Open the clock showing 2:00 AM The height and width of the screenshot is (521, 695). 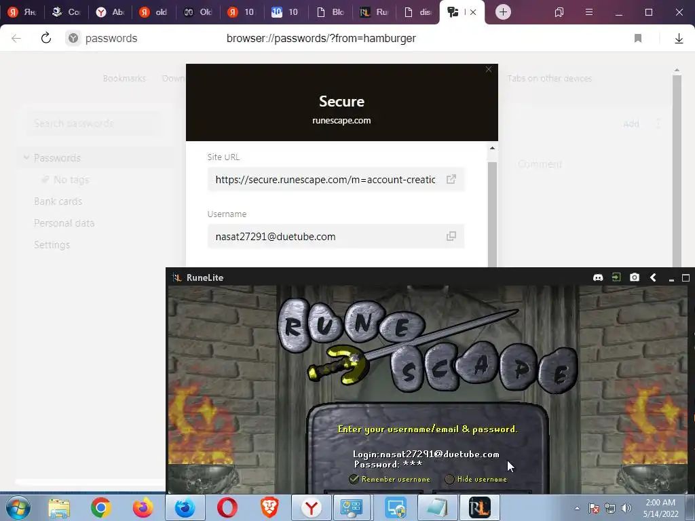pos(660,508)
